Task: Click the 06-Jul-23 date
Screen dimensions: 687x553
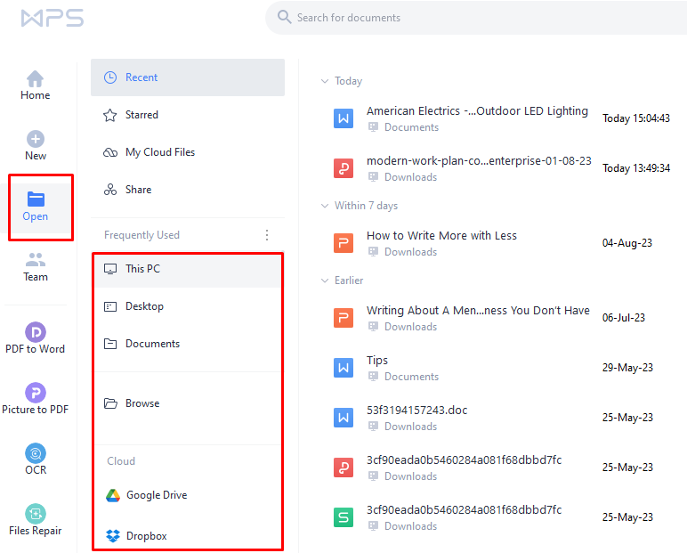Action: (624, 318)
